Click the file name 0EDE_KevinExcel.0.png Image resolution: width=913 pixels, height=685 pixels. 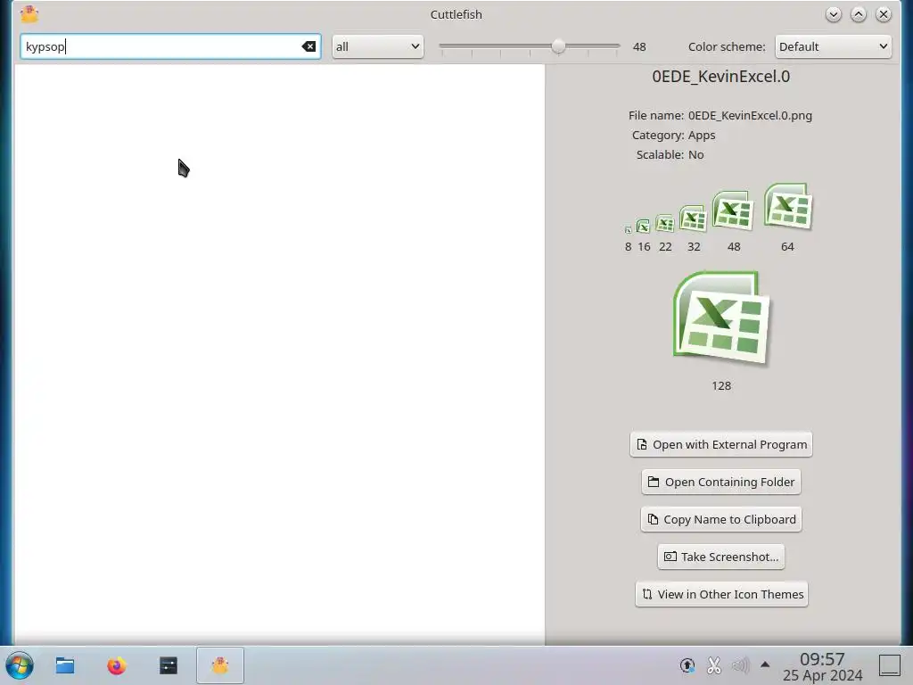click(750, 115)
